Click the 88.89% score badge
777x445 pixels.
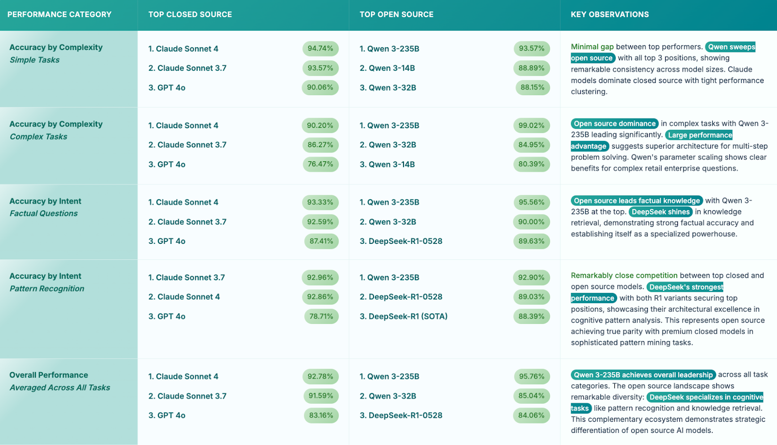pos(531,68)
